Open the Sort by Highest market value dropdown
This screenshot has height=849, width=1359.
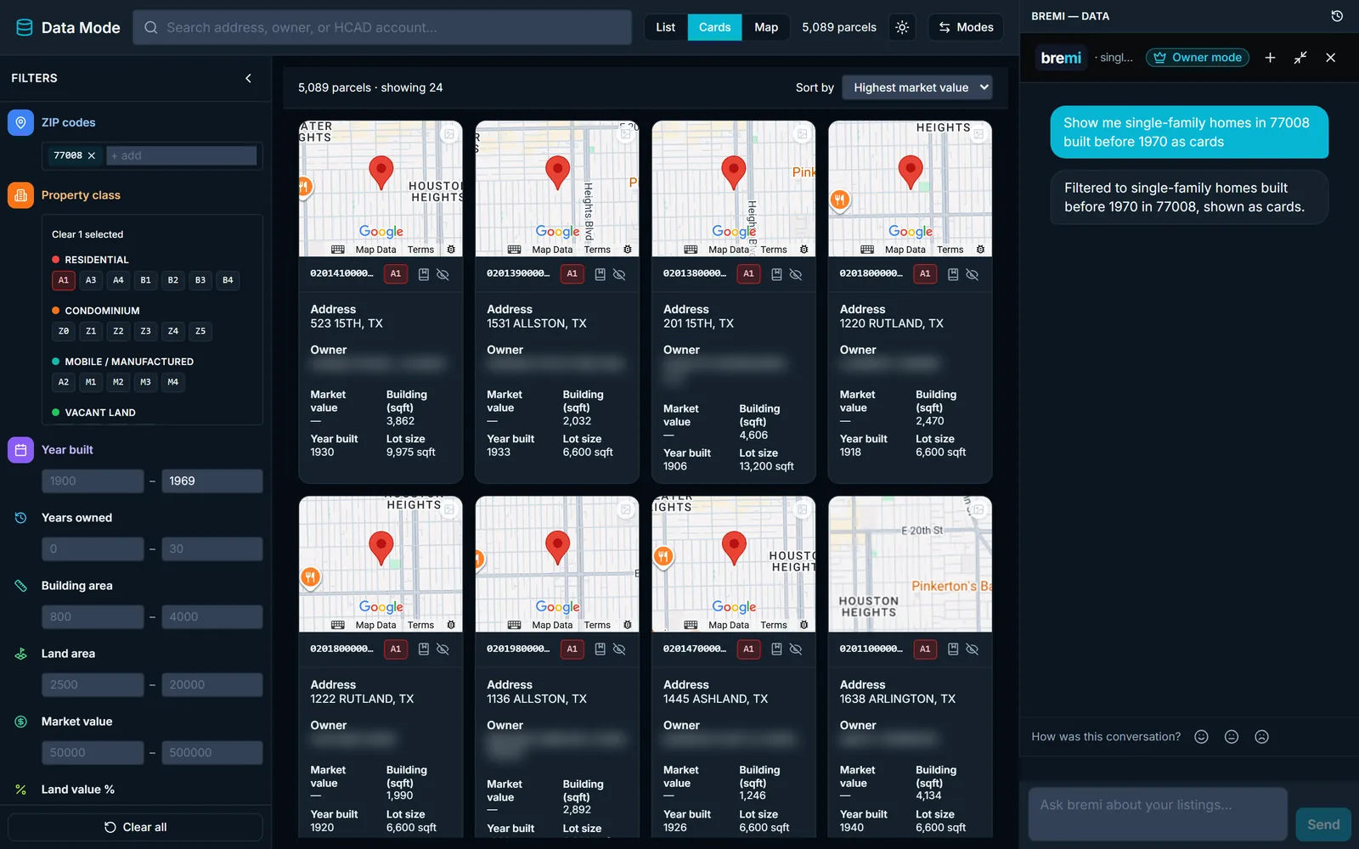click(916, 87)
